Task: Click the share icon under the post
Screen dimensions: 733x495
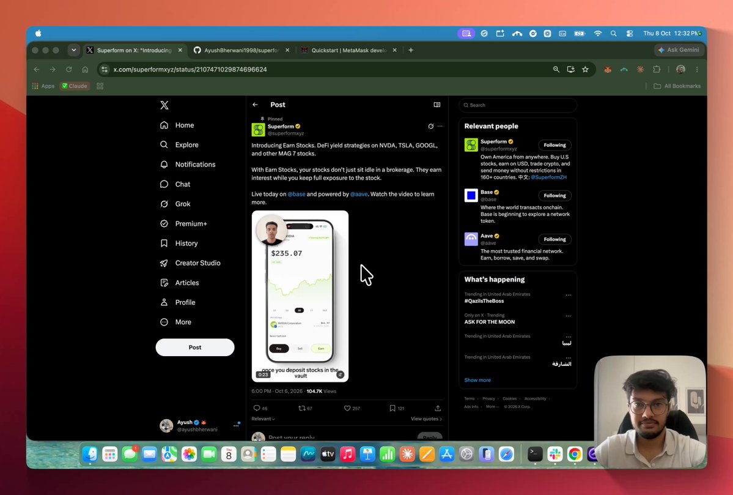Action: click(x=438, y=408)
